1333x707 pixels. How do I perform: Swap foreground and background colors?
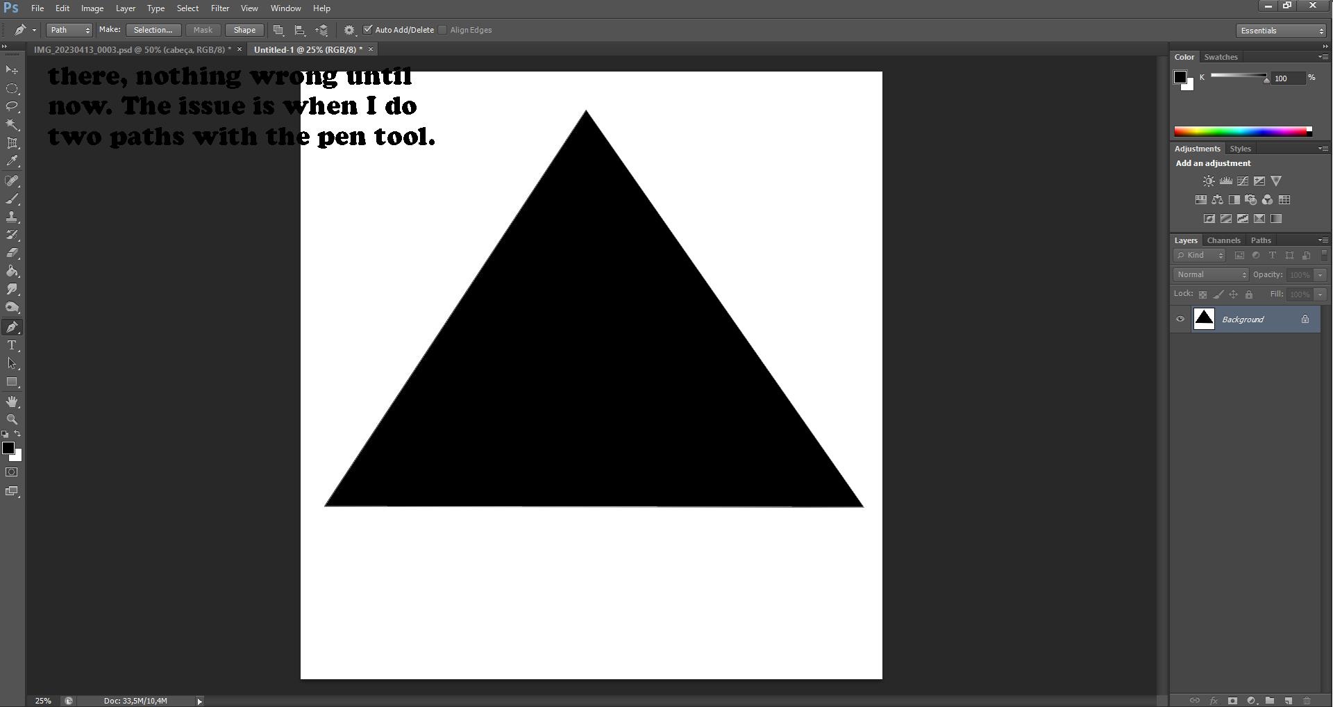coord(18,434)
